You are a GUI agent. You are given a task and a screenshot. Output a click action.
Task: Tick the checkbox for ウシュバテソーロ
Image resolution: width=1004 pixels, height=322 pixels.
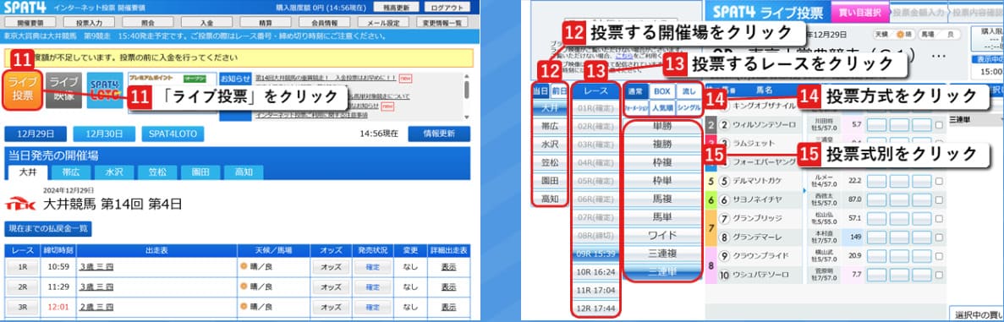coord(939,276)
